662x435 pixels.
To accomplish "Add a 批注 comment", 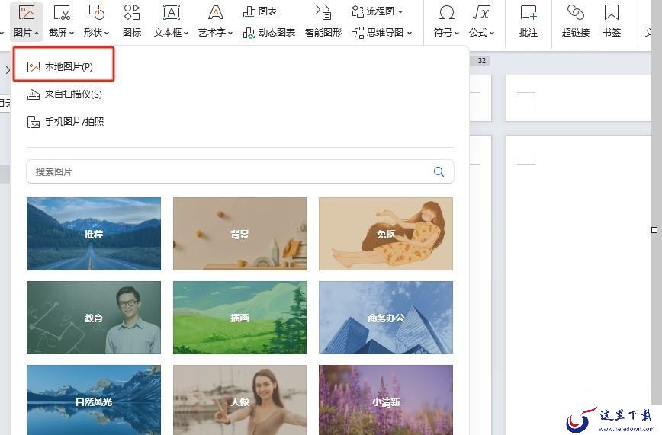I will pos(529,21).
